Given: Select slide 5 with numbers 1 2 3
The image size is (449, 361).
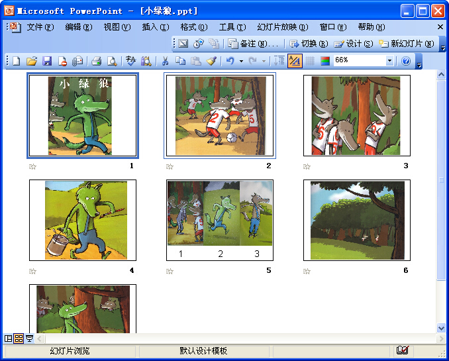Looking at the screenshot, I should 220,220.
